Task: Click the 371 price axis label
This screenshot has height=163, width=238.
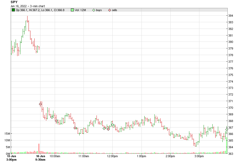Action: 231,101
